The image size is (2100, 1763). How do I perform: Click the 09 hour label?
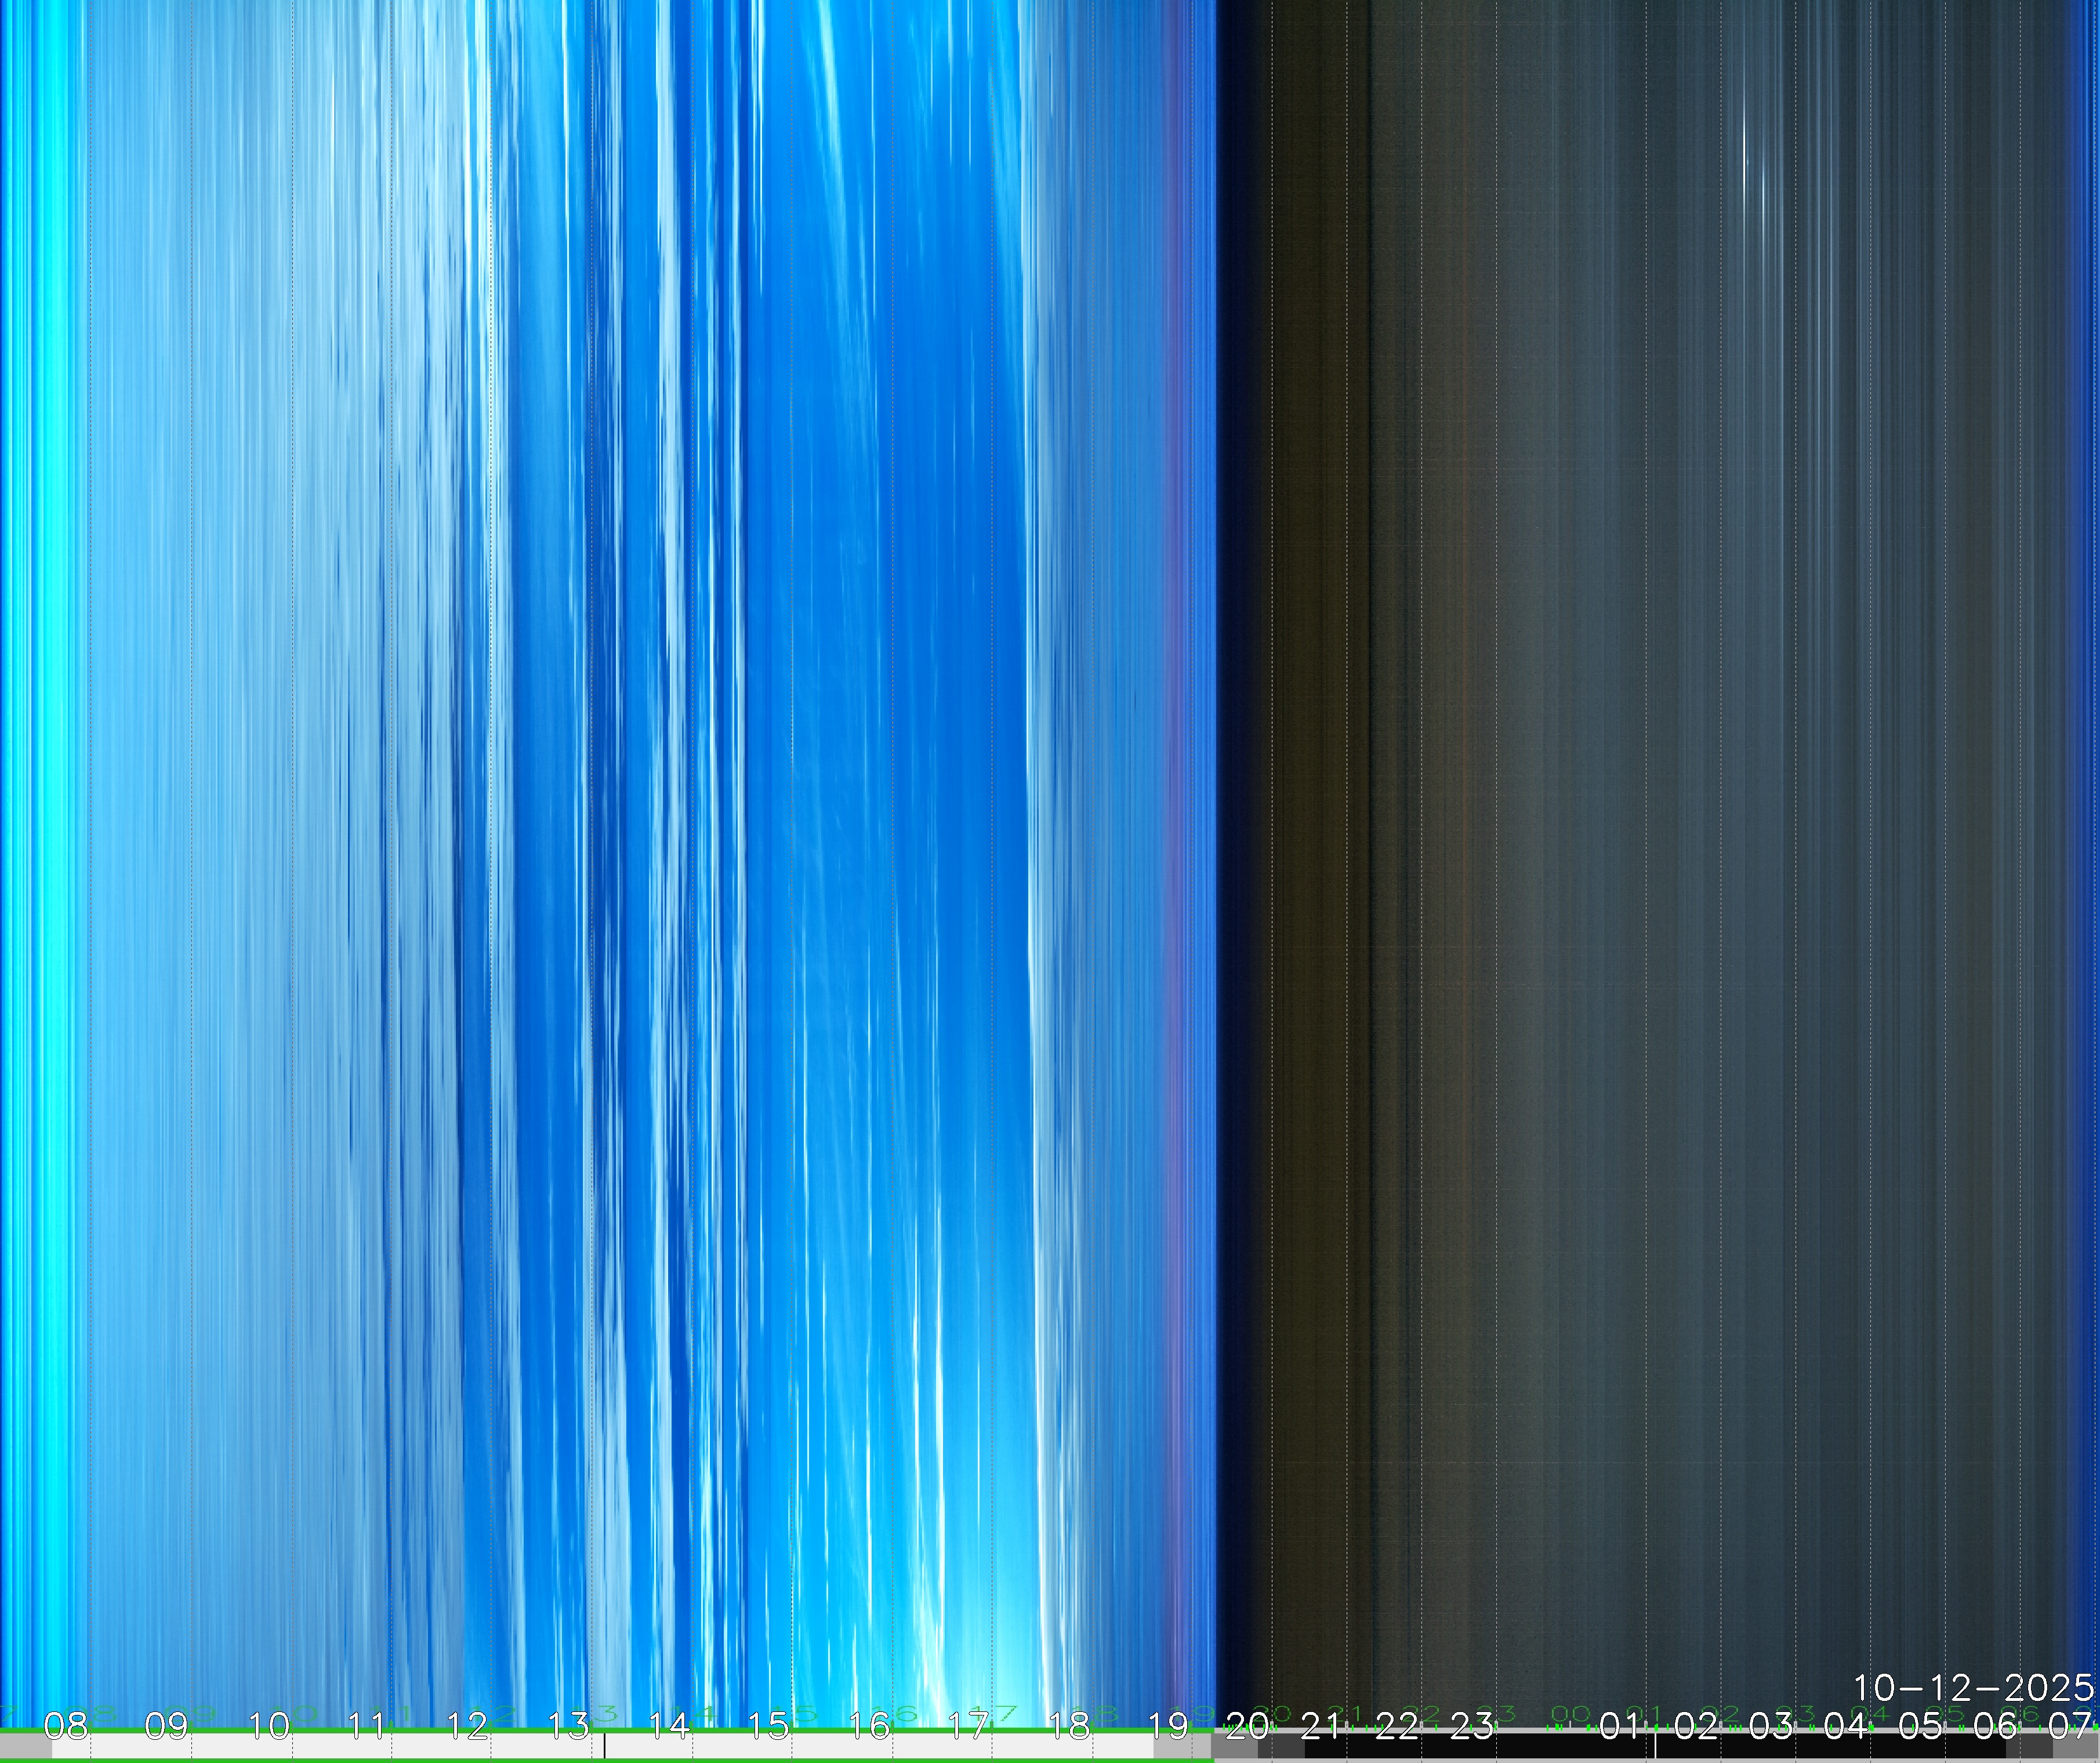coord(166,1725)
